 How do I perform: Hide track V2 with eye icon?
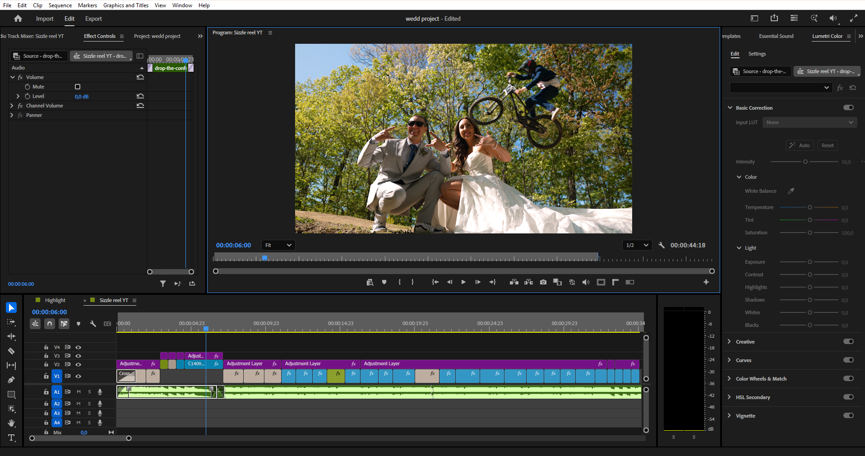pyautogui.click(x=79, y=364)
